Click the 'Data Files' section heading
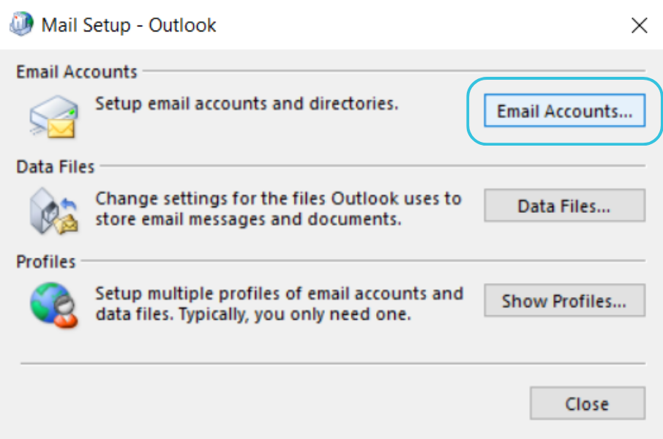Viewport: 663px width, 439px height. (x=56, y=167)
